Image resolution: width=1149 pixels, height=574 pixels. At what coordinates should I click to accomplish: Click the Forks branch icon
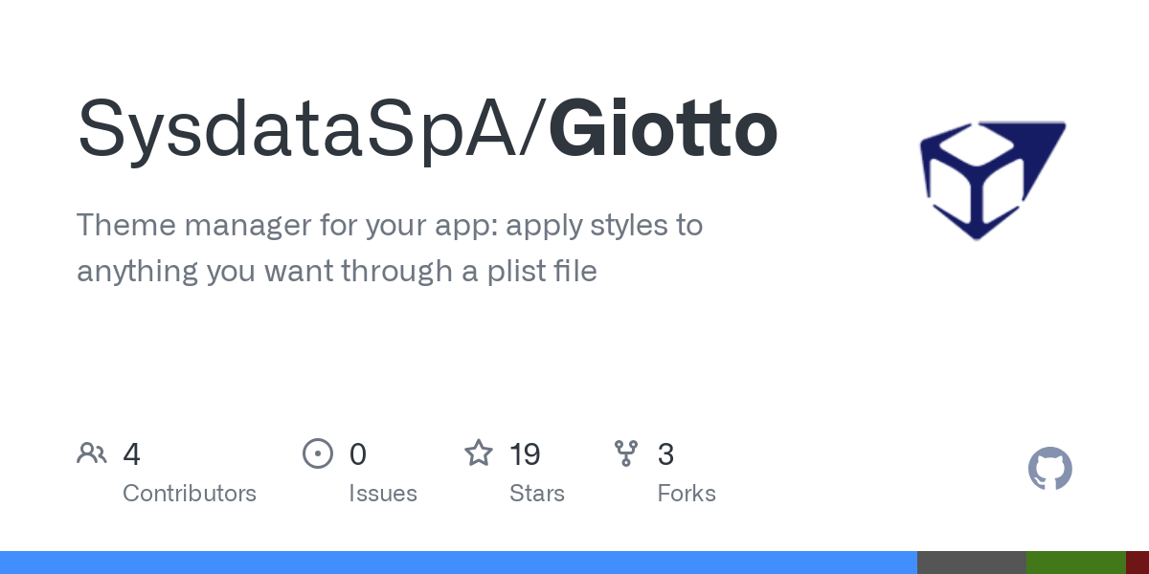coord(626,453)
